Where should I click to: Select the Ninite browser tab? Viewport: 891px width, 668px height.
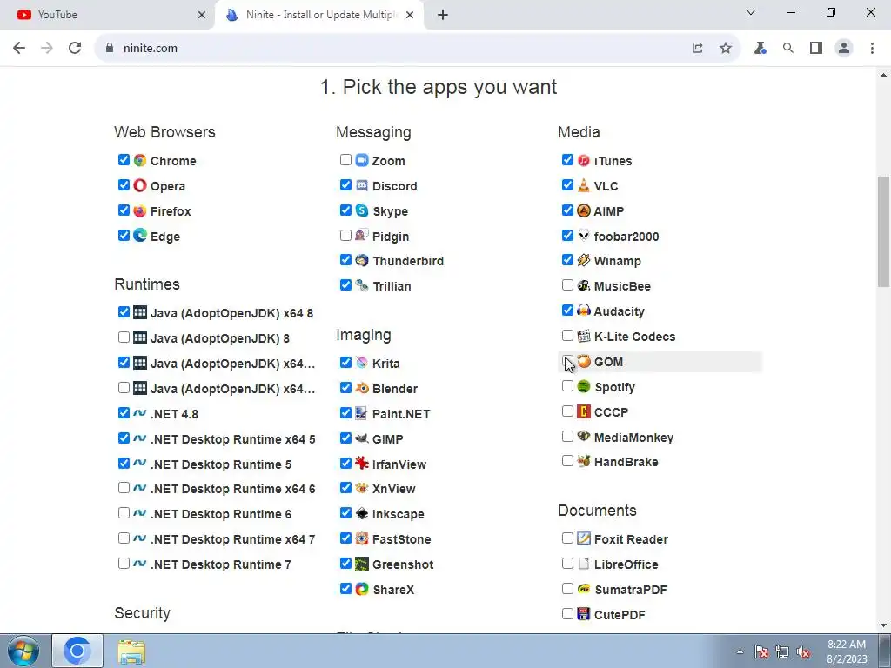318,15
